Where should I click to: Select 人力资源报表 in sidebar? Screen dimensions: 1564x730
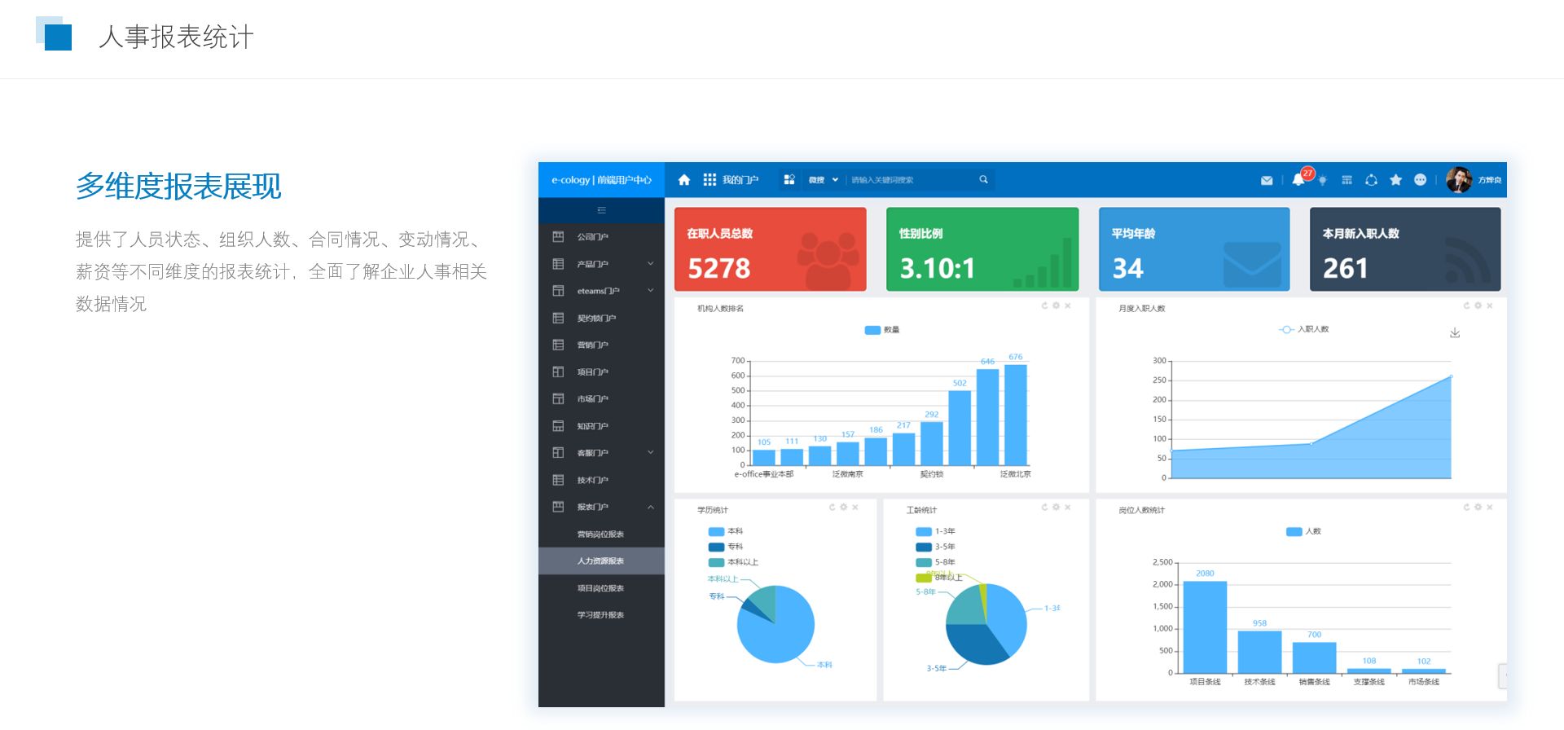[x=600, y=561]
